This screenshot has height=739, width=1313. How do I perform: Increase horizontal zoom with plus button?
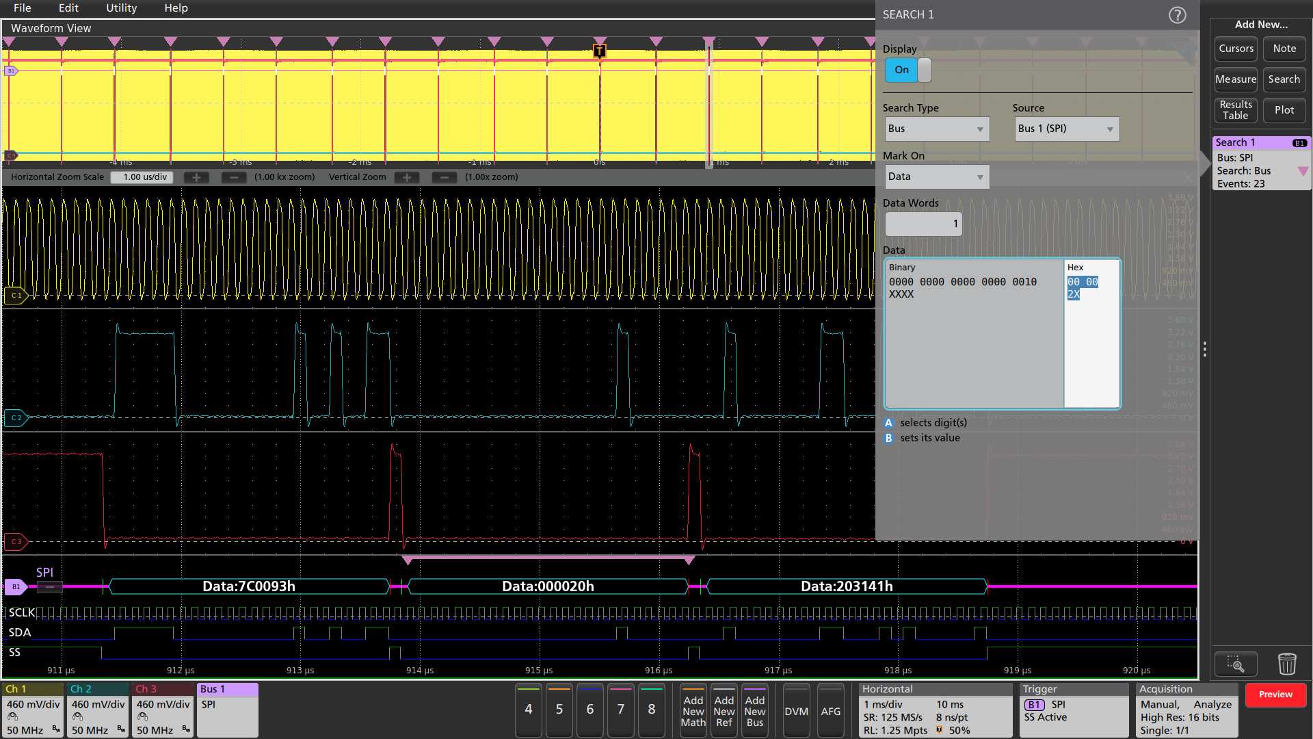[196, 177]
